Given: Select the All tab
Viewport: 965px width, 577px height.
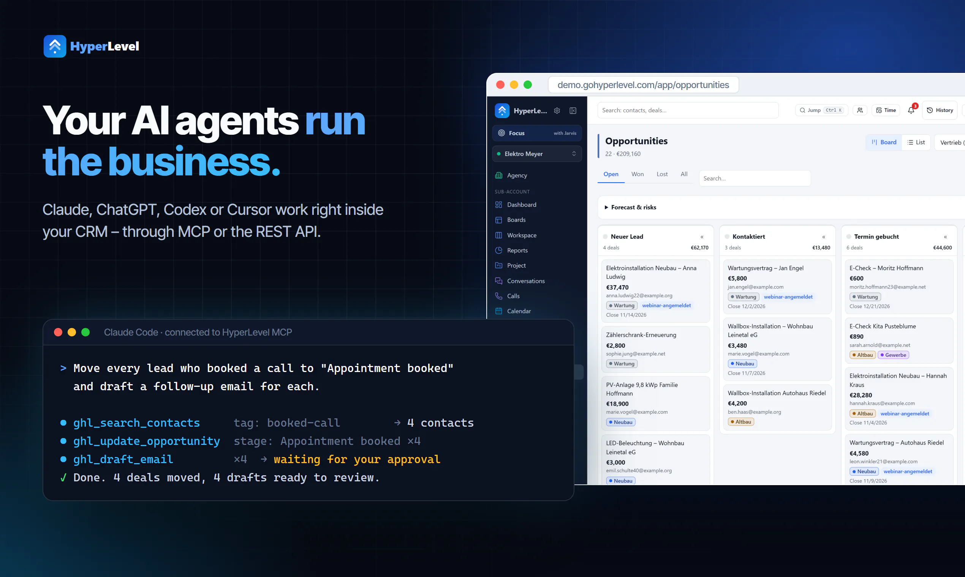Looking at the screenshot, I should (684, 174).
